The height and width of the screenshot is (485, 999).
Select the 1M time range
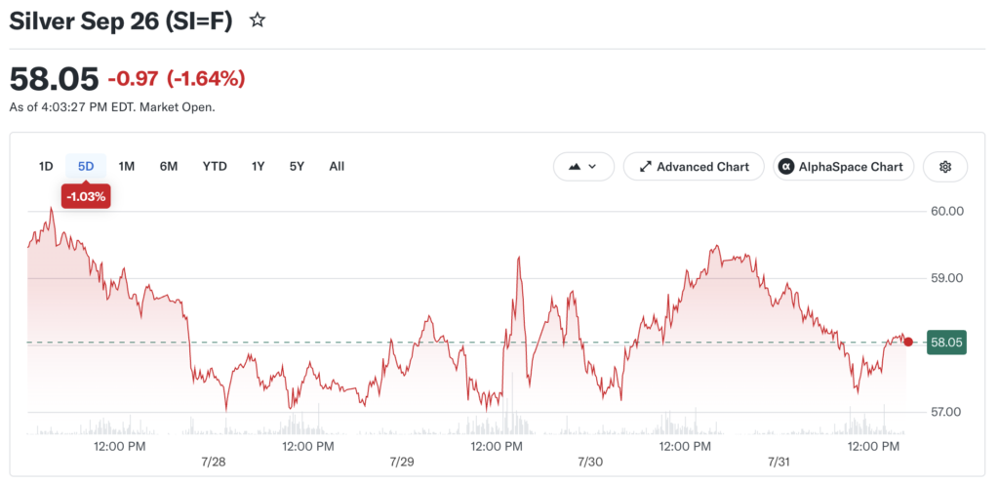tap(126, 166)
